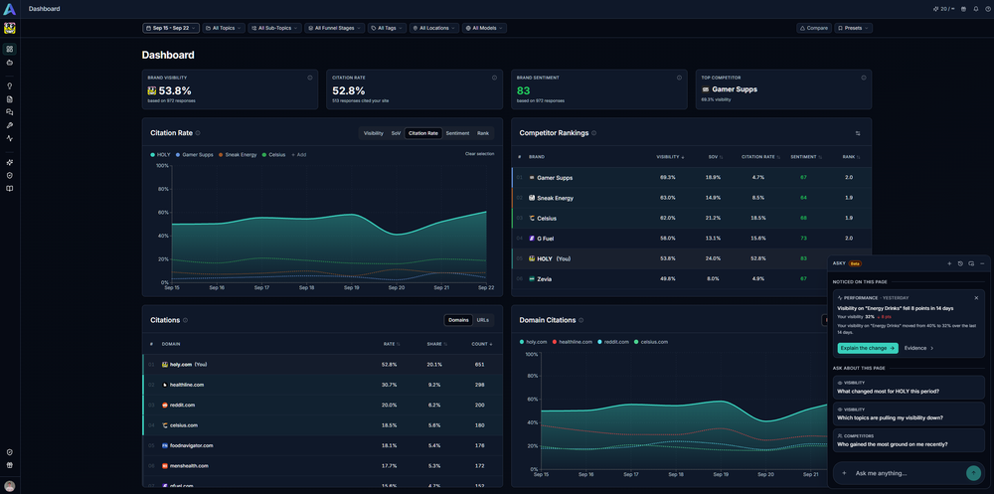Screen dimensions: 994x494
Task: Click Add to add a brand series
Action: pyautogui.click(x=298, y=154)
